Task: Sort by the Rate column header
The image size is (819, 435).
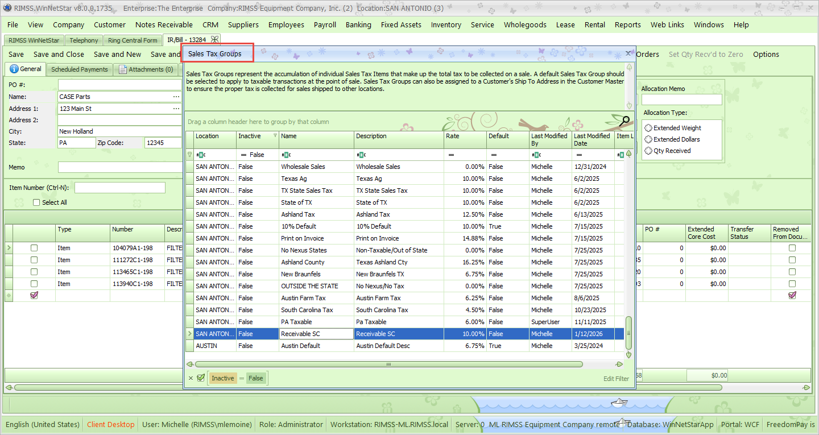Action: point(465,140)
